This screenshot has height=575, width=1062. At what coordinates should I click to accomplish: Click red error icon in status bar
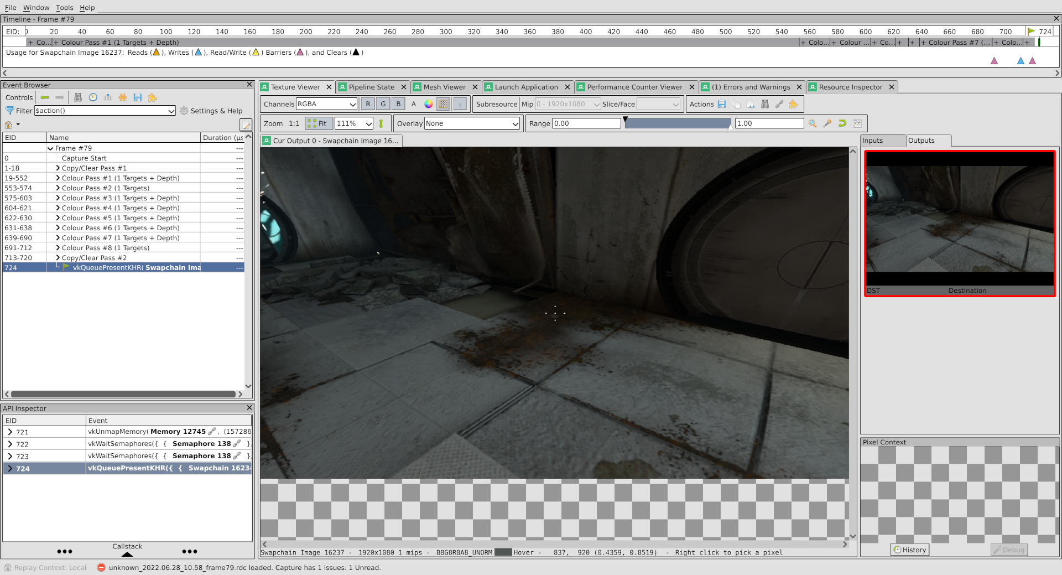[x=101, y=567]
